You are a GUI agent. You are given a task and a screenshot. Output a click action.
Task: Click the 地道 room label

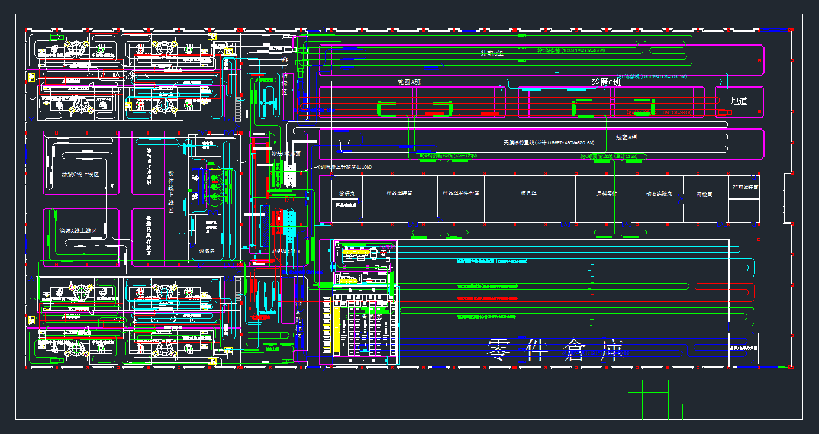coord(739,101)
